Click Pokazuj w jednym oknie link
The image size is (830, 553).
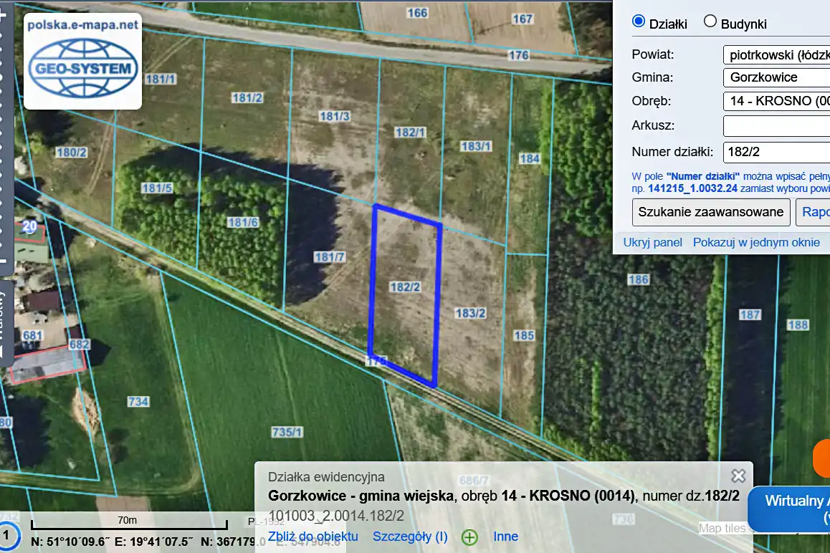tap(755, 242)
